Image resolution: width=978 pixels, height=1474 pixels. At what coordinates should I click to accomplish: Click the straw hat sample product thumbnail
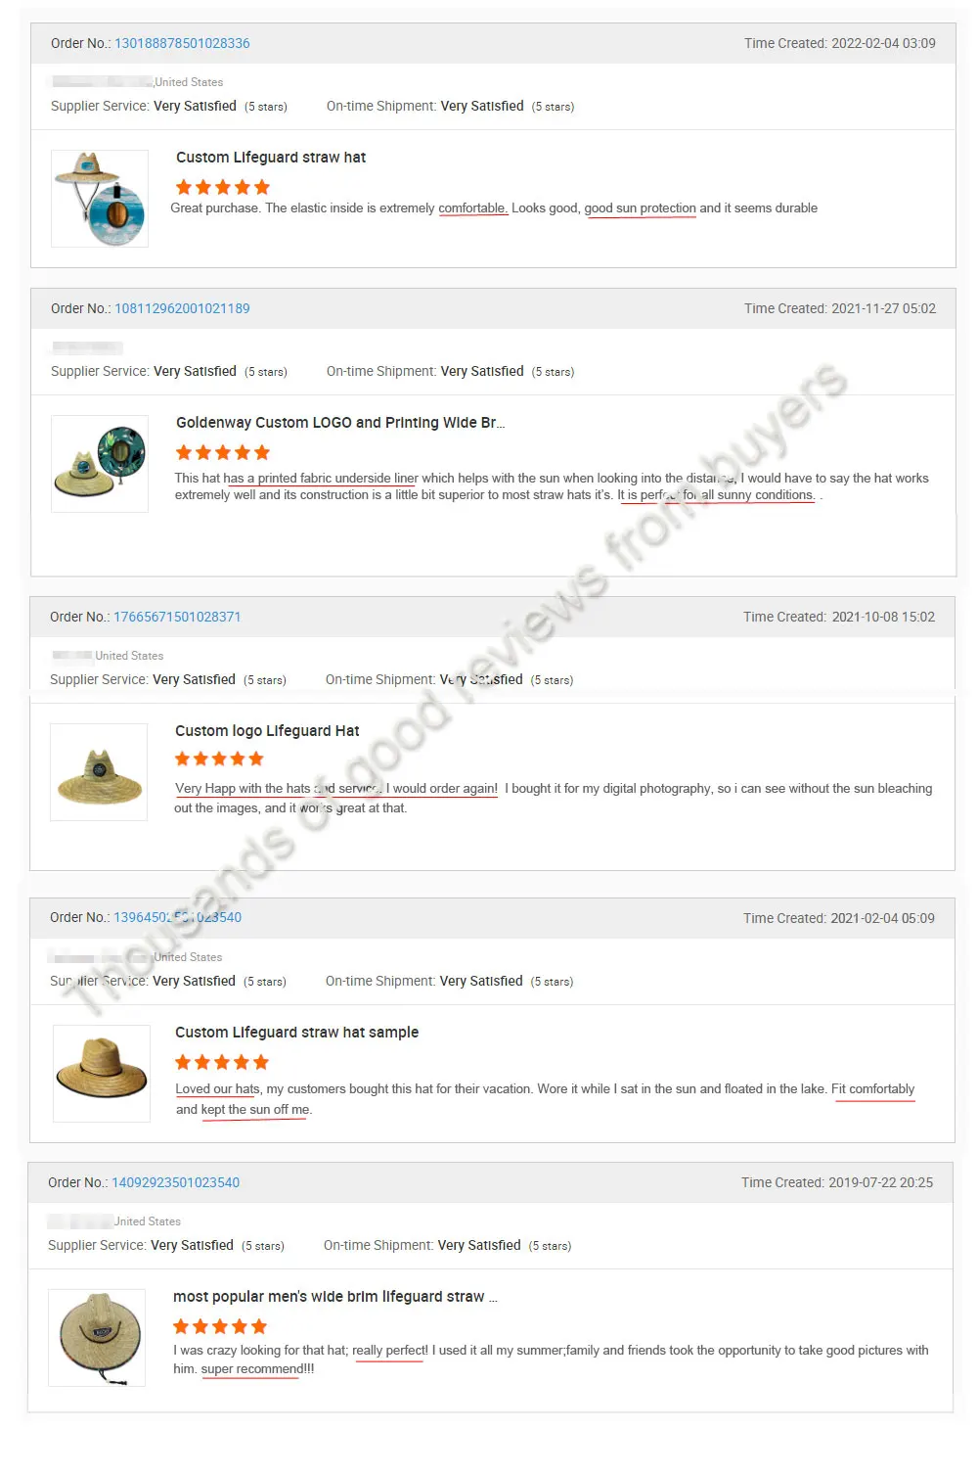[102, 1073]
